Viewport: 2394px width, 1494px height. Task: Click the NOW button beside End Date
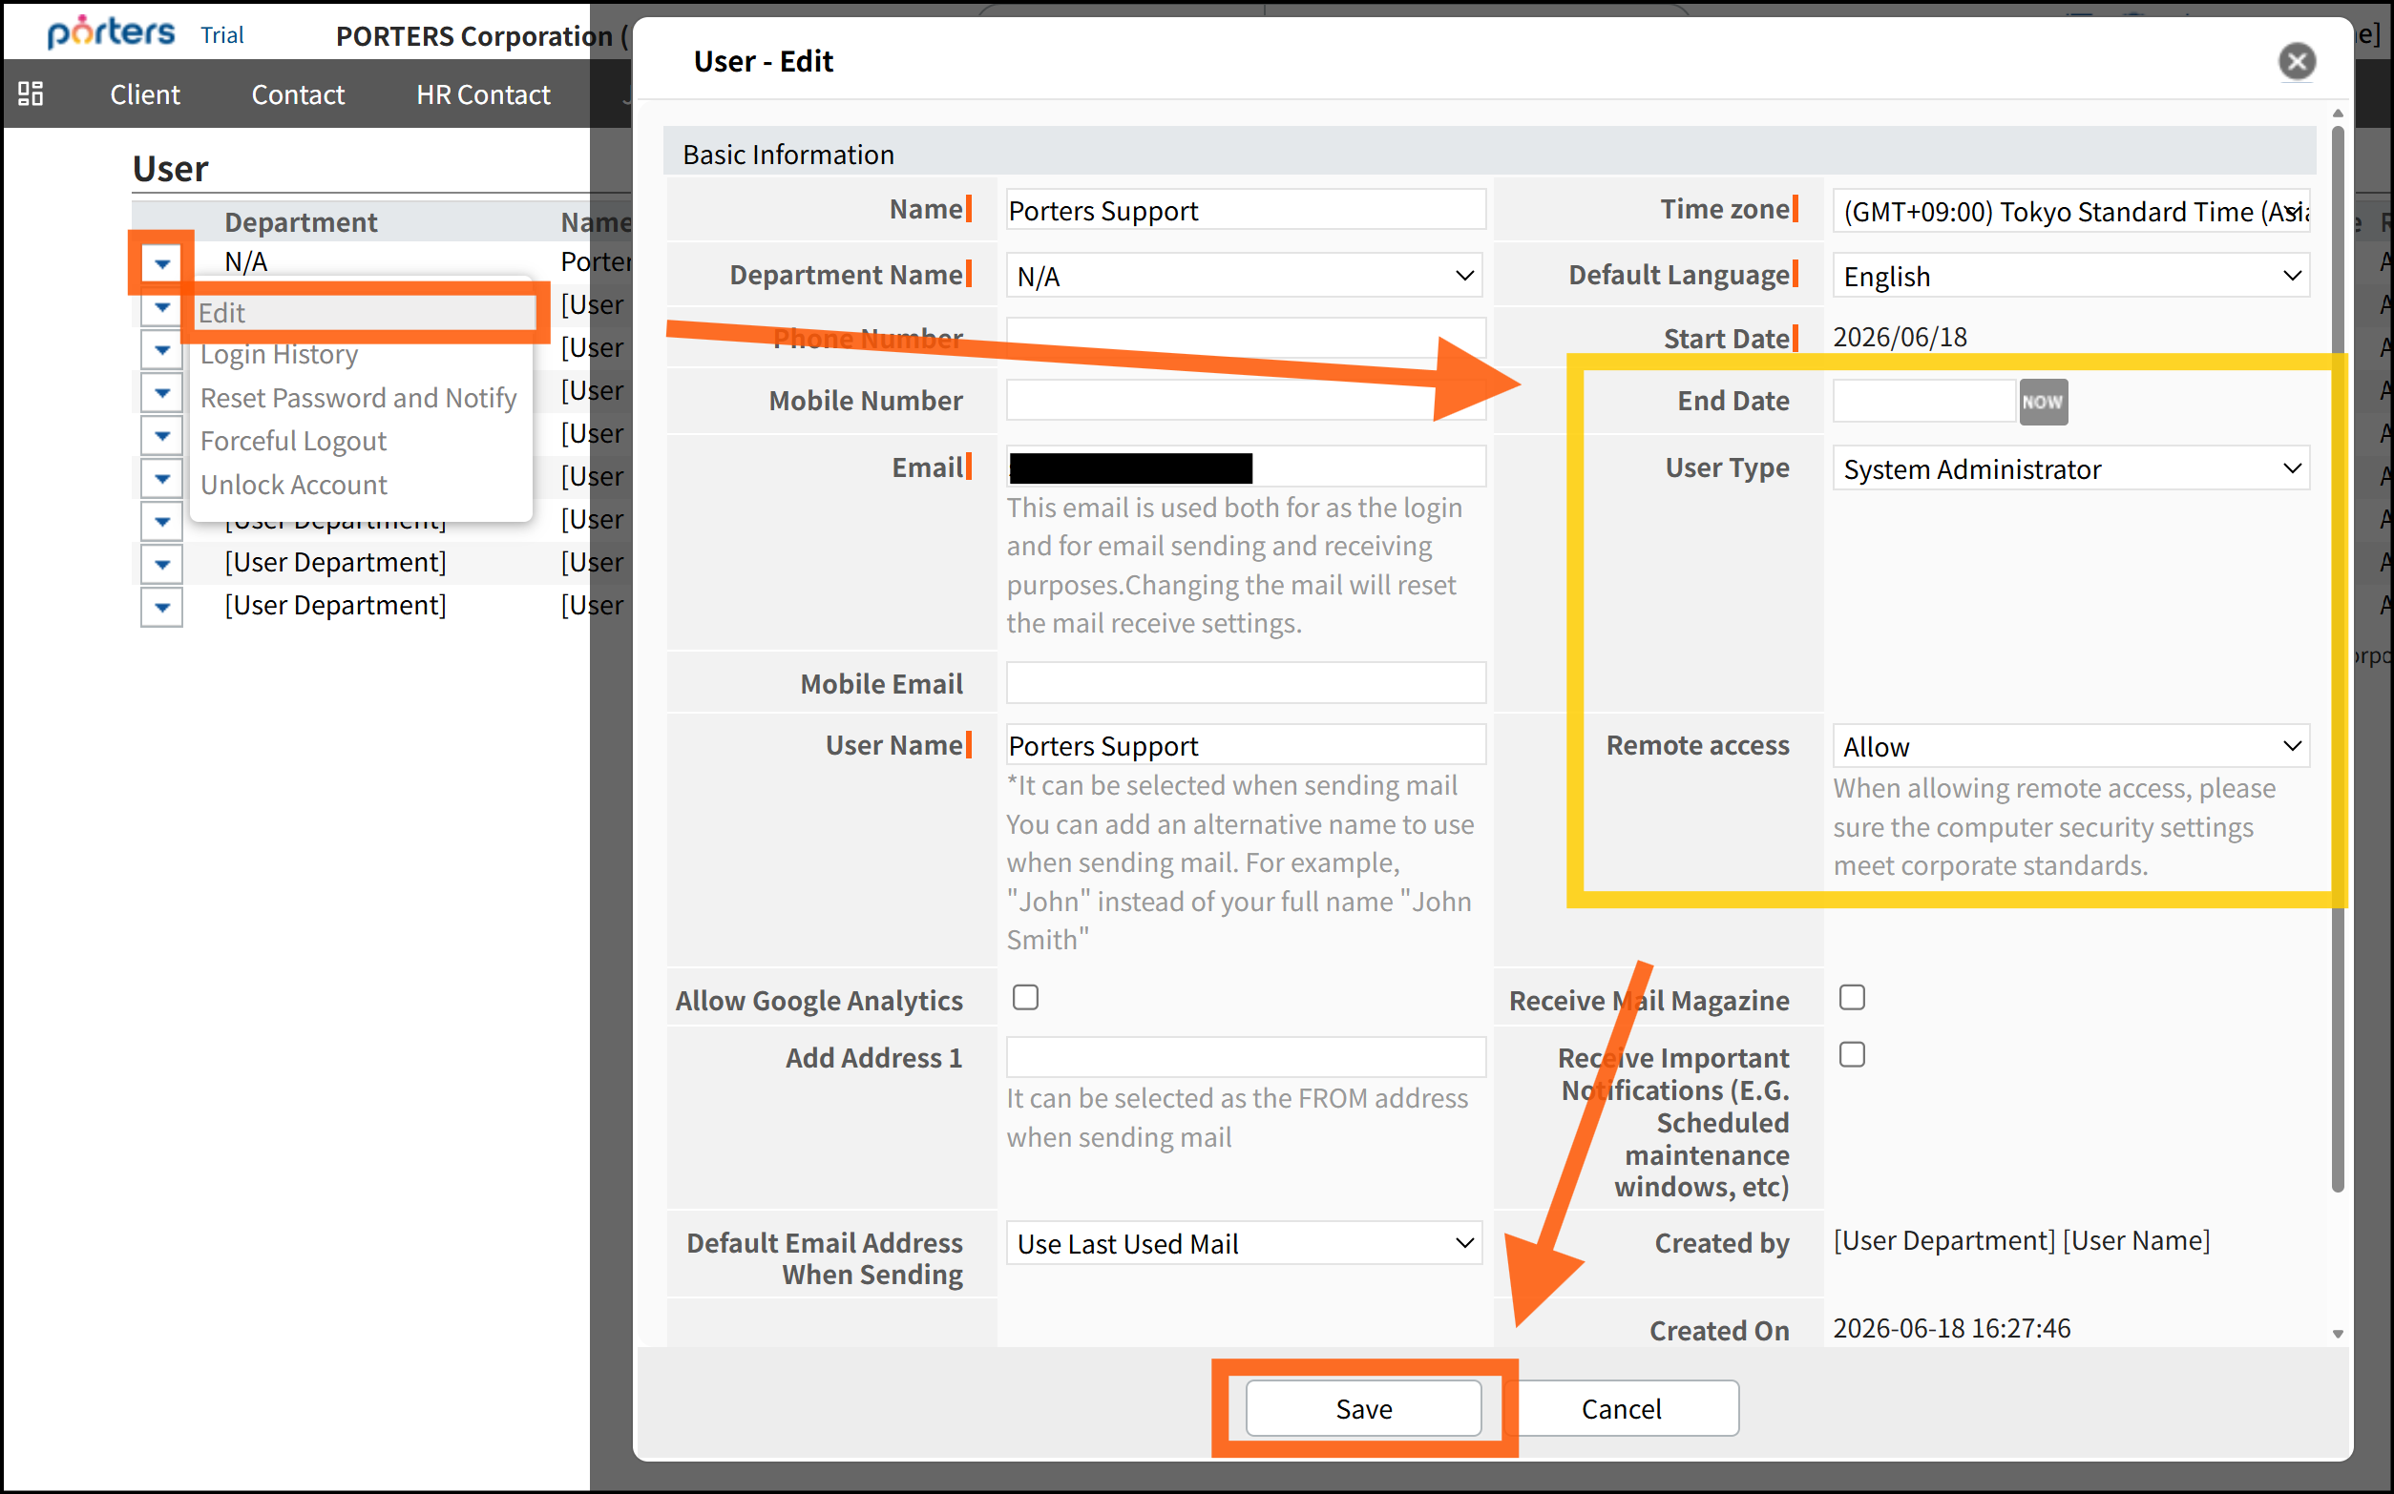[2042, 401]
